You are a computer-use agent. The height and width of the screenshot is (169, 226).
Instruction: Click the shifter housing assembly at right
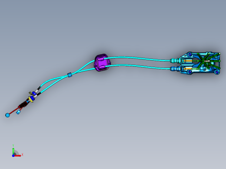tap(200, 63)
